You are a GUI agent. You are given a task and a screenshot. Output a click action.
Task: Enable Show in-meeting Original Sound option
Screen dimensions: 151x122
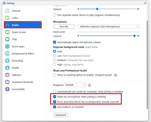click(55, 75)
